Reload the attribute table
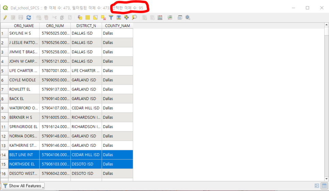The image size is (329, 191). pyautogui.click(x=29, y=18)
